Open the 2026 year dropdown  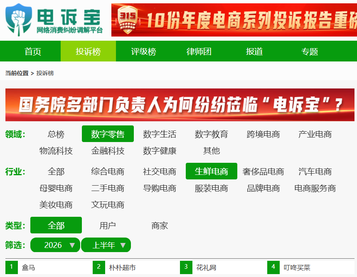pyautogui.click(x=55, y=245)
